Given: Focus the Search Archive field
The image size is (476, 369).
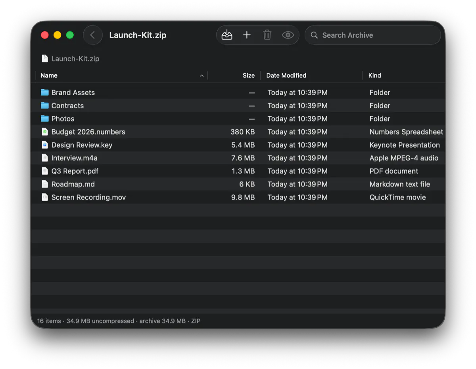Looking at the screenshot, I should 373,35.
